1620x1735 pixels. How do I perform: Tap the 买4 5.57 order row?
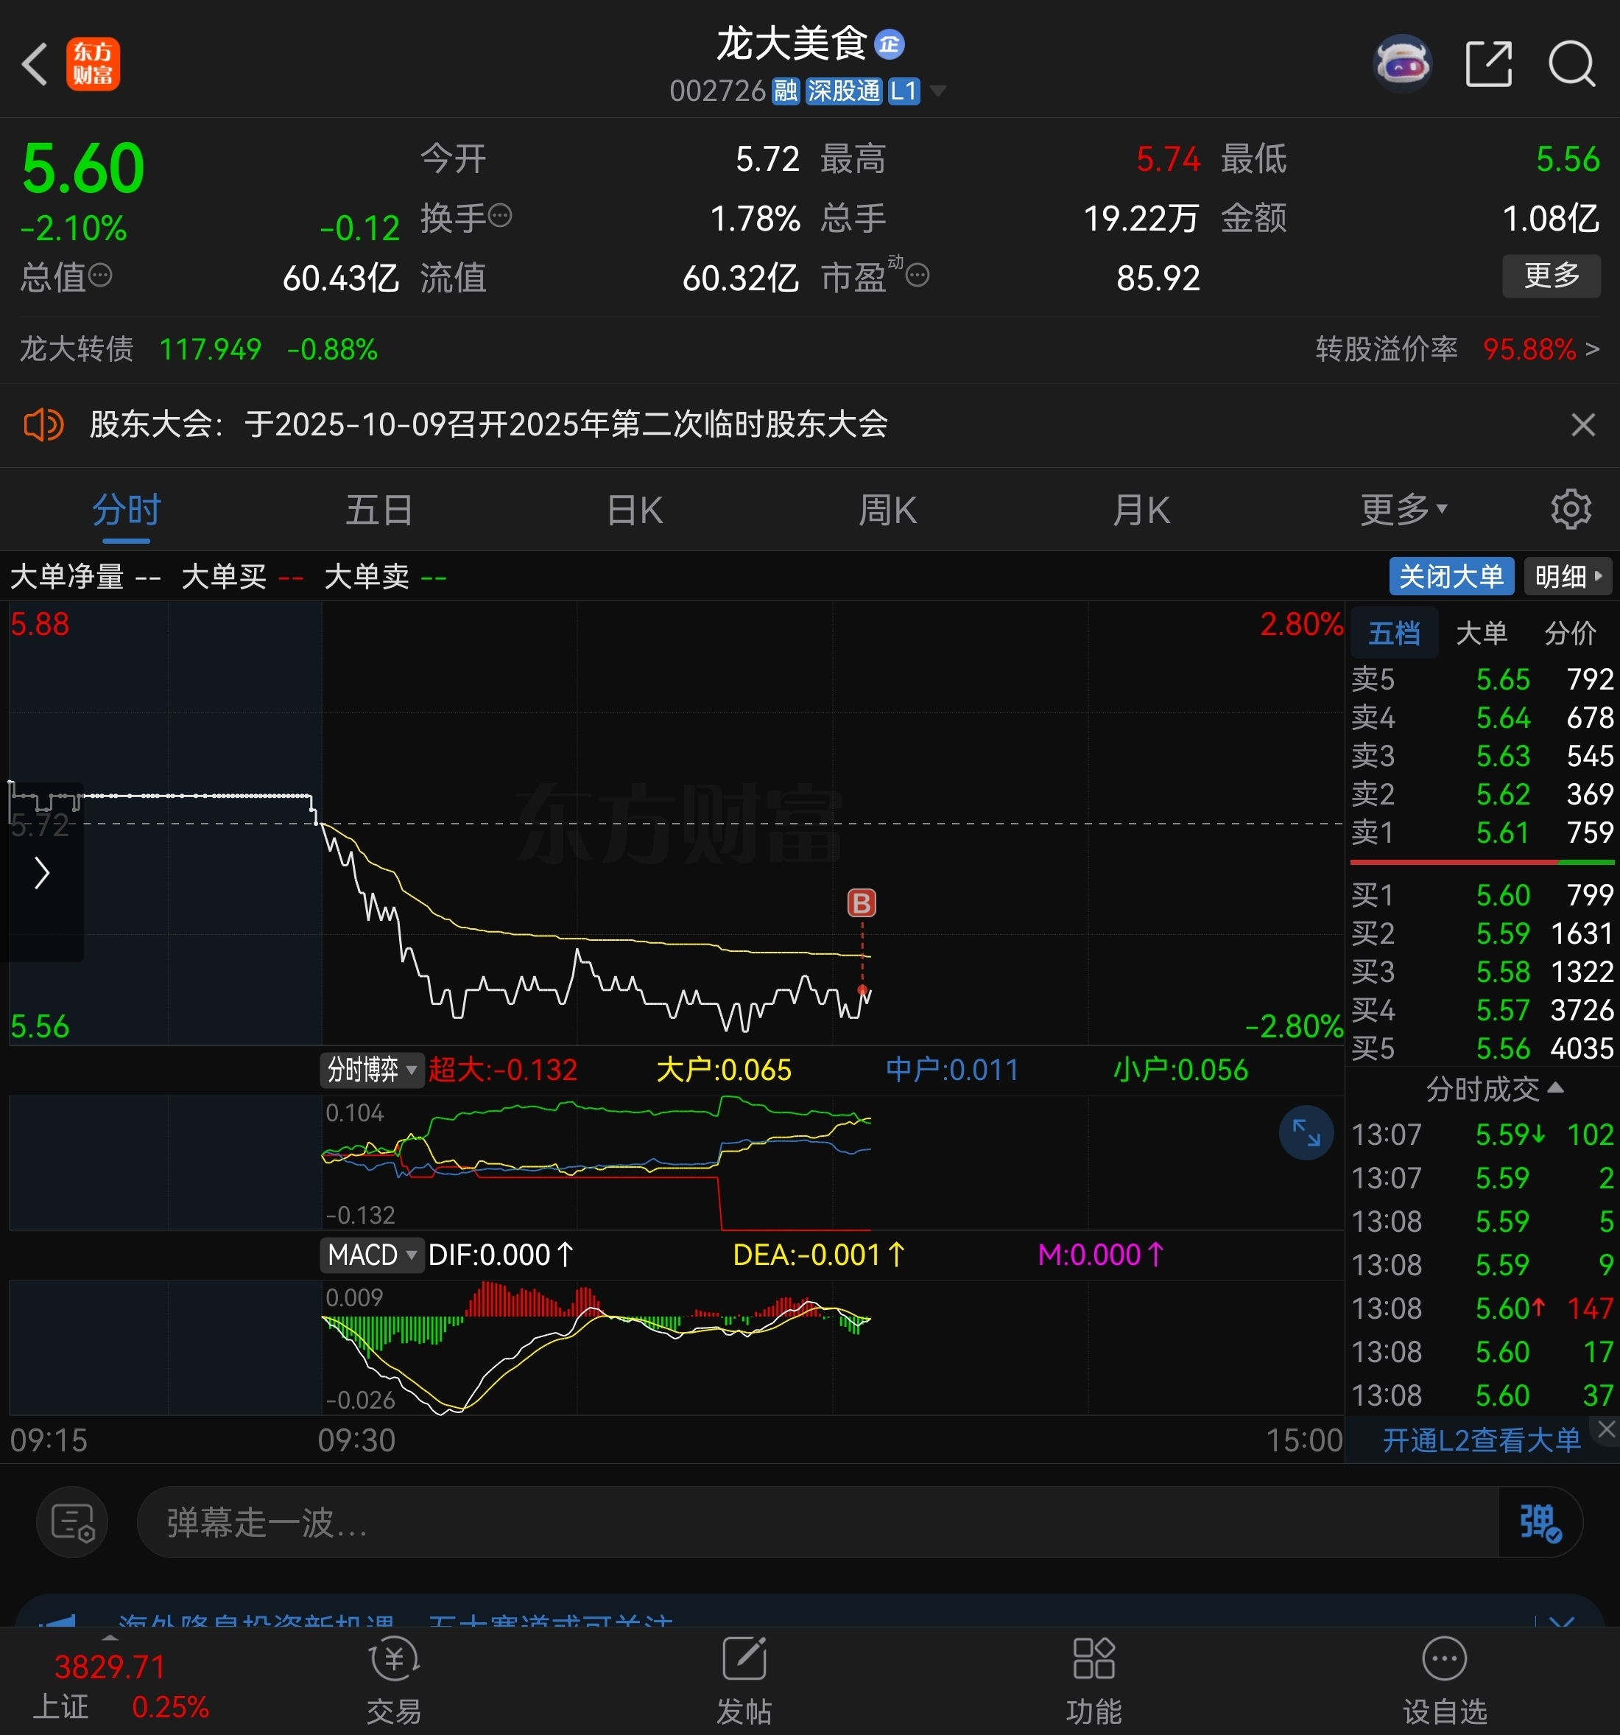(1482, 1010)
